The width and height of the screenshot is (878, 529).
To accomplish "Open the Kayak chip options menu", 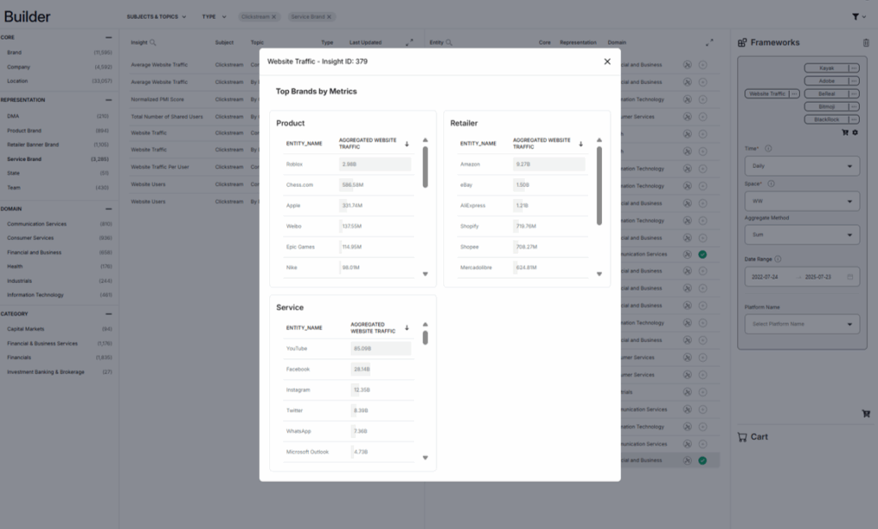I will [854, 69].
